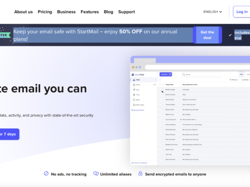
Task: Check the box beside Cody Fisher email
Action: click(x=160, y=85)
